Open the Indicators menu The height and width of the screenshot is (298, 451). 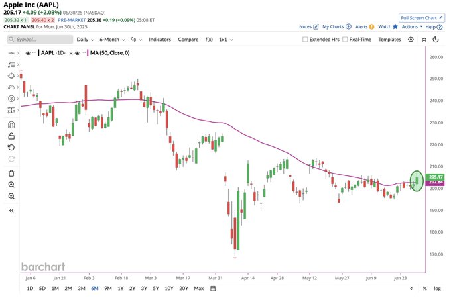pyautogui.click(x=160, y=40)
